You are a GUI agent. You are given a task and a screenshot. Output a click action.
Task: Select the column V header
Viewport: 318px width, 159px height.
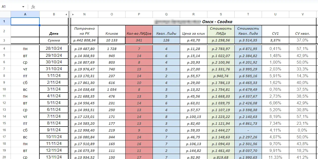point(302,14)
